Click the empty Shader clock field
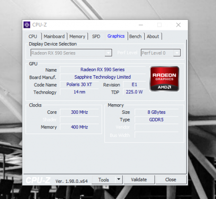Viewport: 216px width, 199px height. point(79,119)
